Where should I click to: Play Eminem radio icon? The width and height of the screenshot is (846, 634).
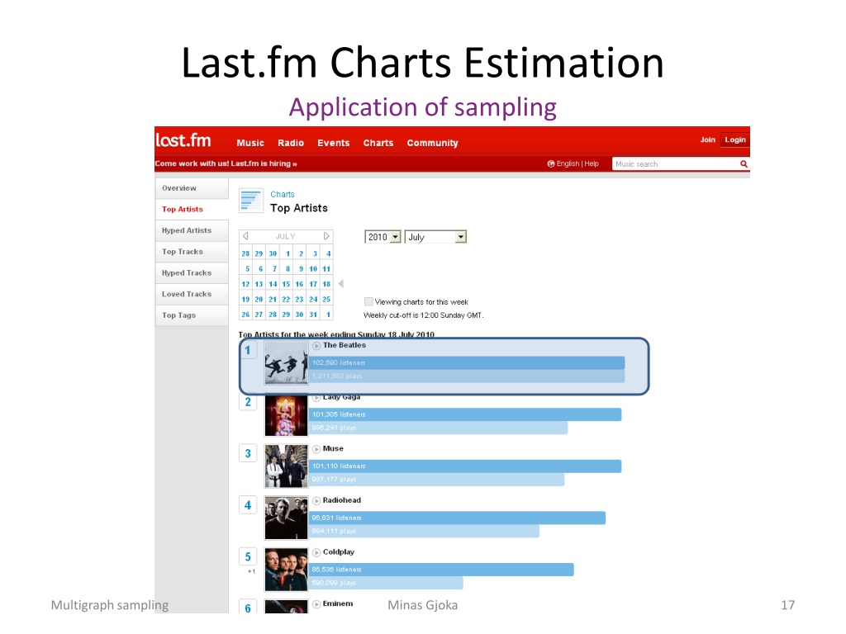tap(316, 604)
